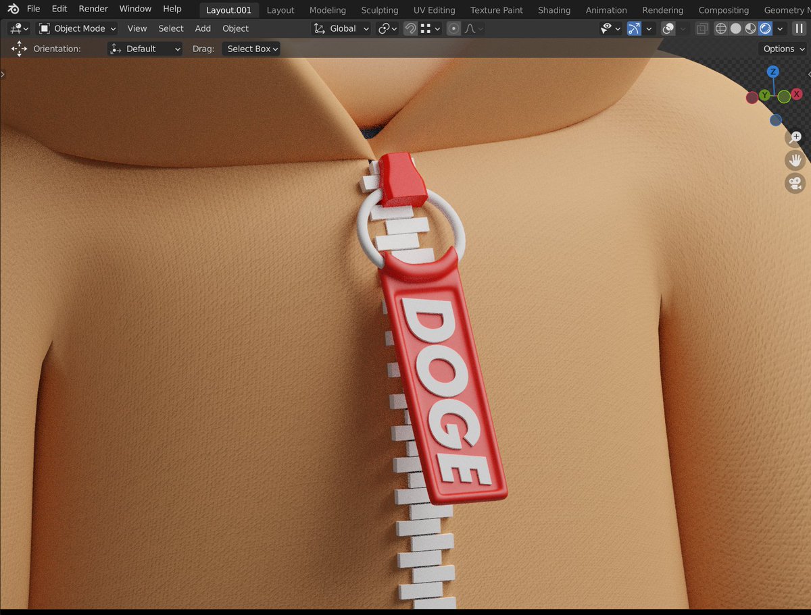Open the Global transform orientation dropdown
This screenshot has width=811, height=615.
pos(341,28)
